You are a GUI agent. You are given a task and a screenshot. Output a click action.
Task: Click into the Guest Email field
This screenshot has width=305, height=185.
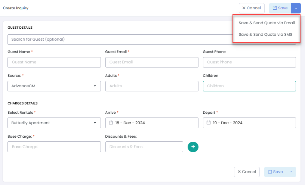(x=152, y=62)
